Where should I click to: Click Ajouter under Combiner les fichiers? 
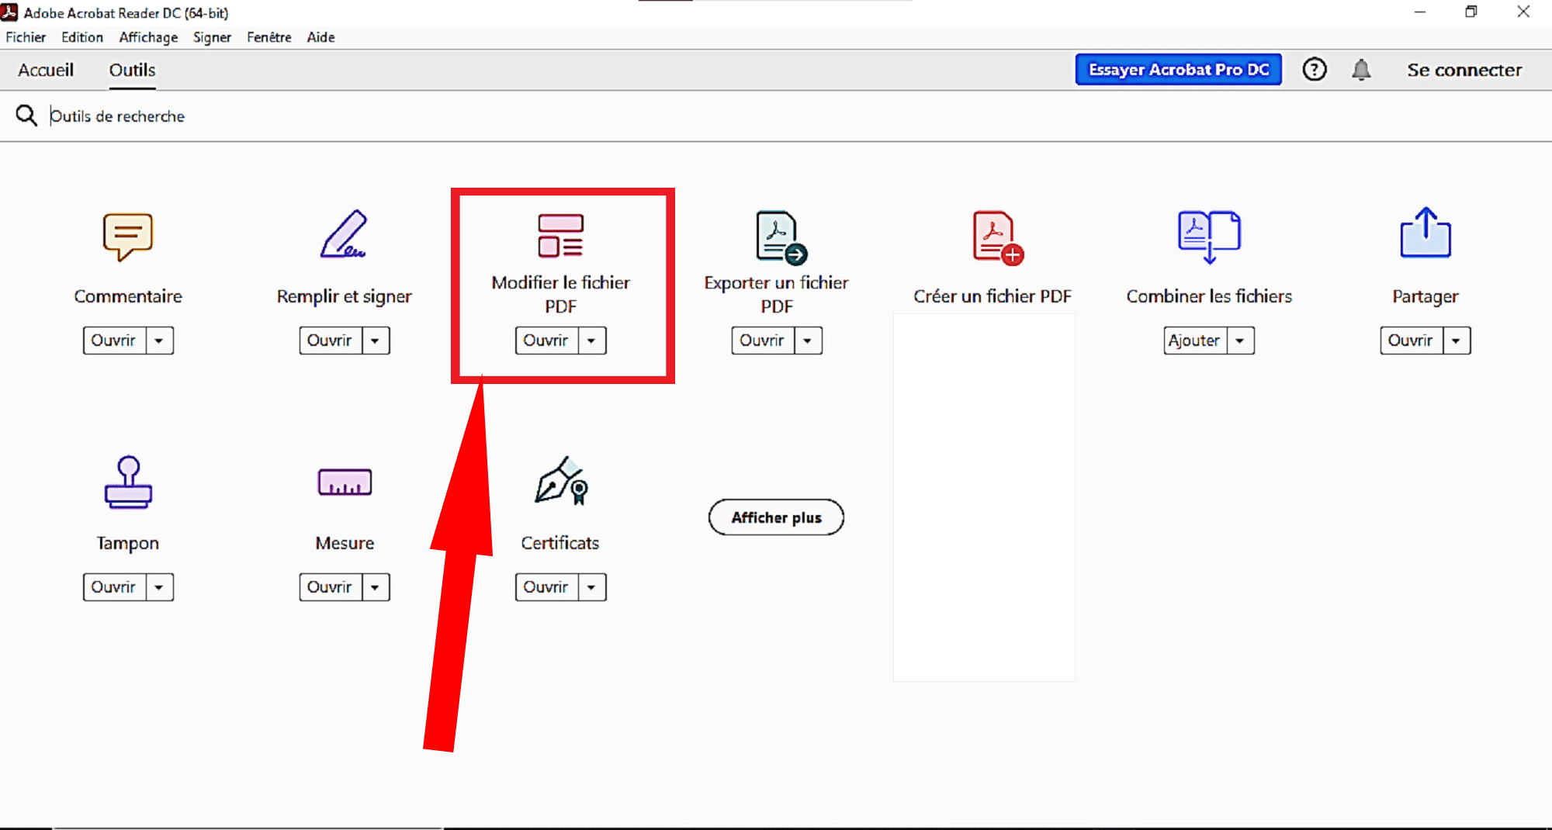1195,341
